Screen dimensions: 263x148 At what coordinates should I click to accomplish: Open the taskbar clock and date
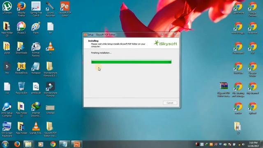(253, 144)
